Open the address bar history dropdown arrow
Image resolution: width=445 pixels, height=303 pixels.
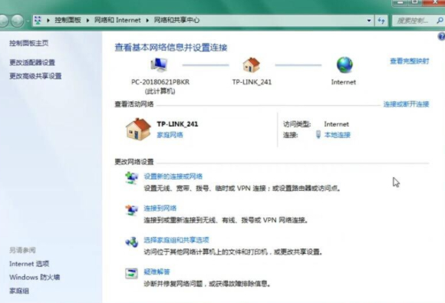click(369, 21)
